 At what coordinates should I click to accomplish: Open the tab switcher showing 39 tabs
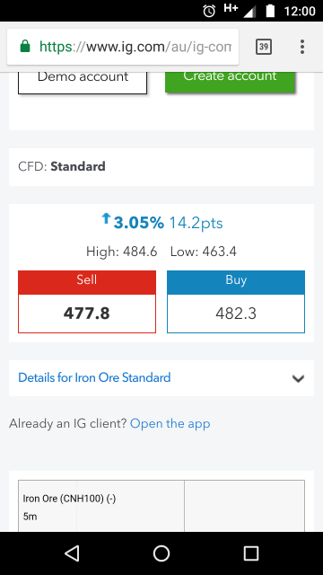pos(263,47)
